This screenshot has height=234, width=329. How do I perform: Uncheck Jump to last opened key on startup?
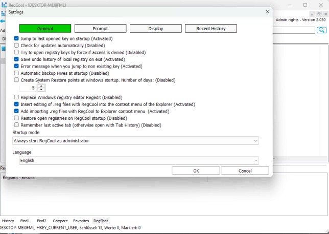pyautogui.click(x=17, y=38)
